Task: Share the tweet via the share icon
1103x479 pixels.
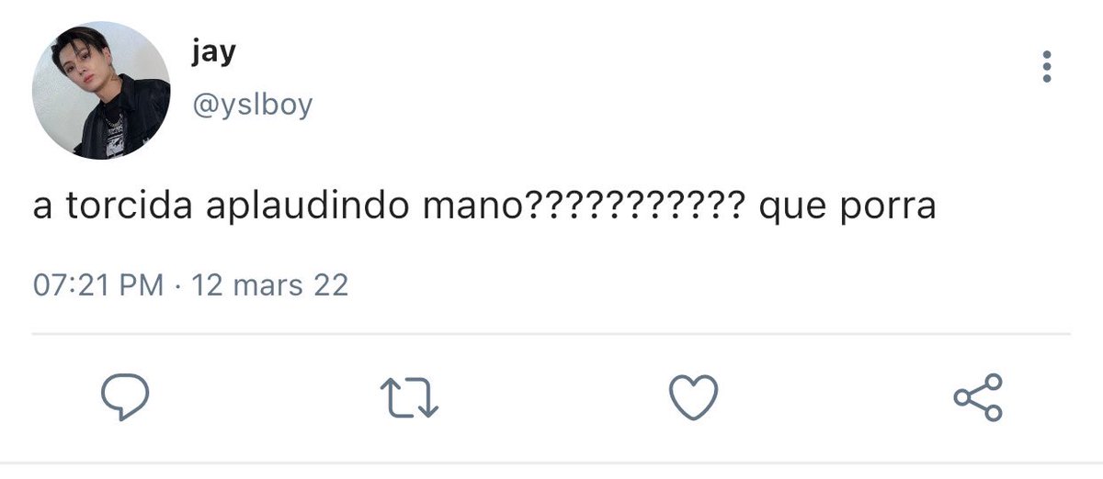Action: tap(978, 397)
